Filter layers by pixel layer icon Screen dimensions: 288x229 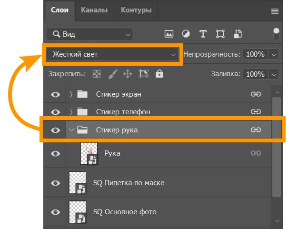pyautogui.click(x=169, y=34)
